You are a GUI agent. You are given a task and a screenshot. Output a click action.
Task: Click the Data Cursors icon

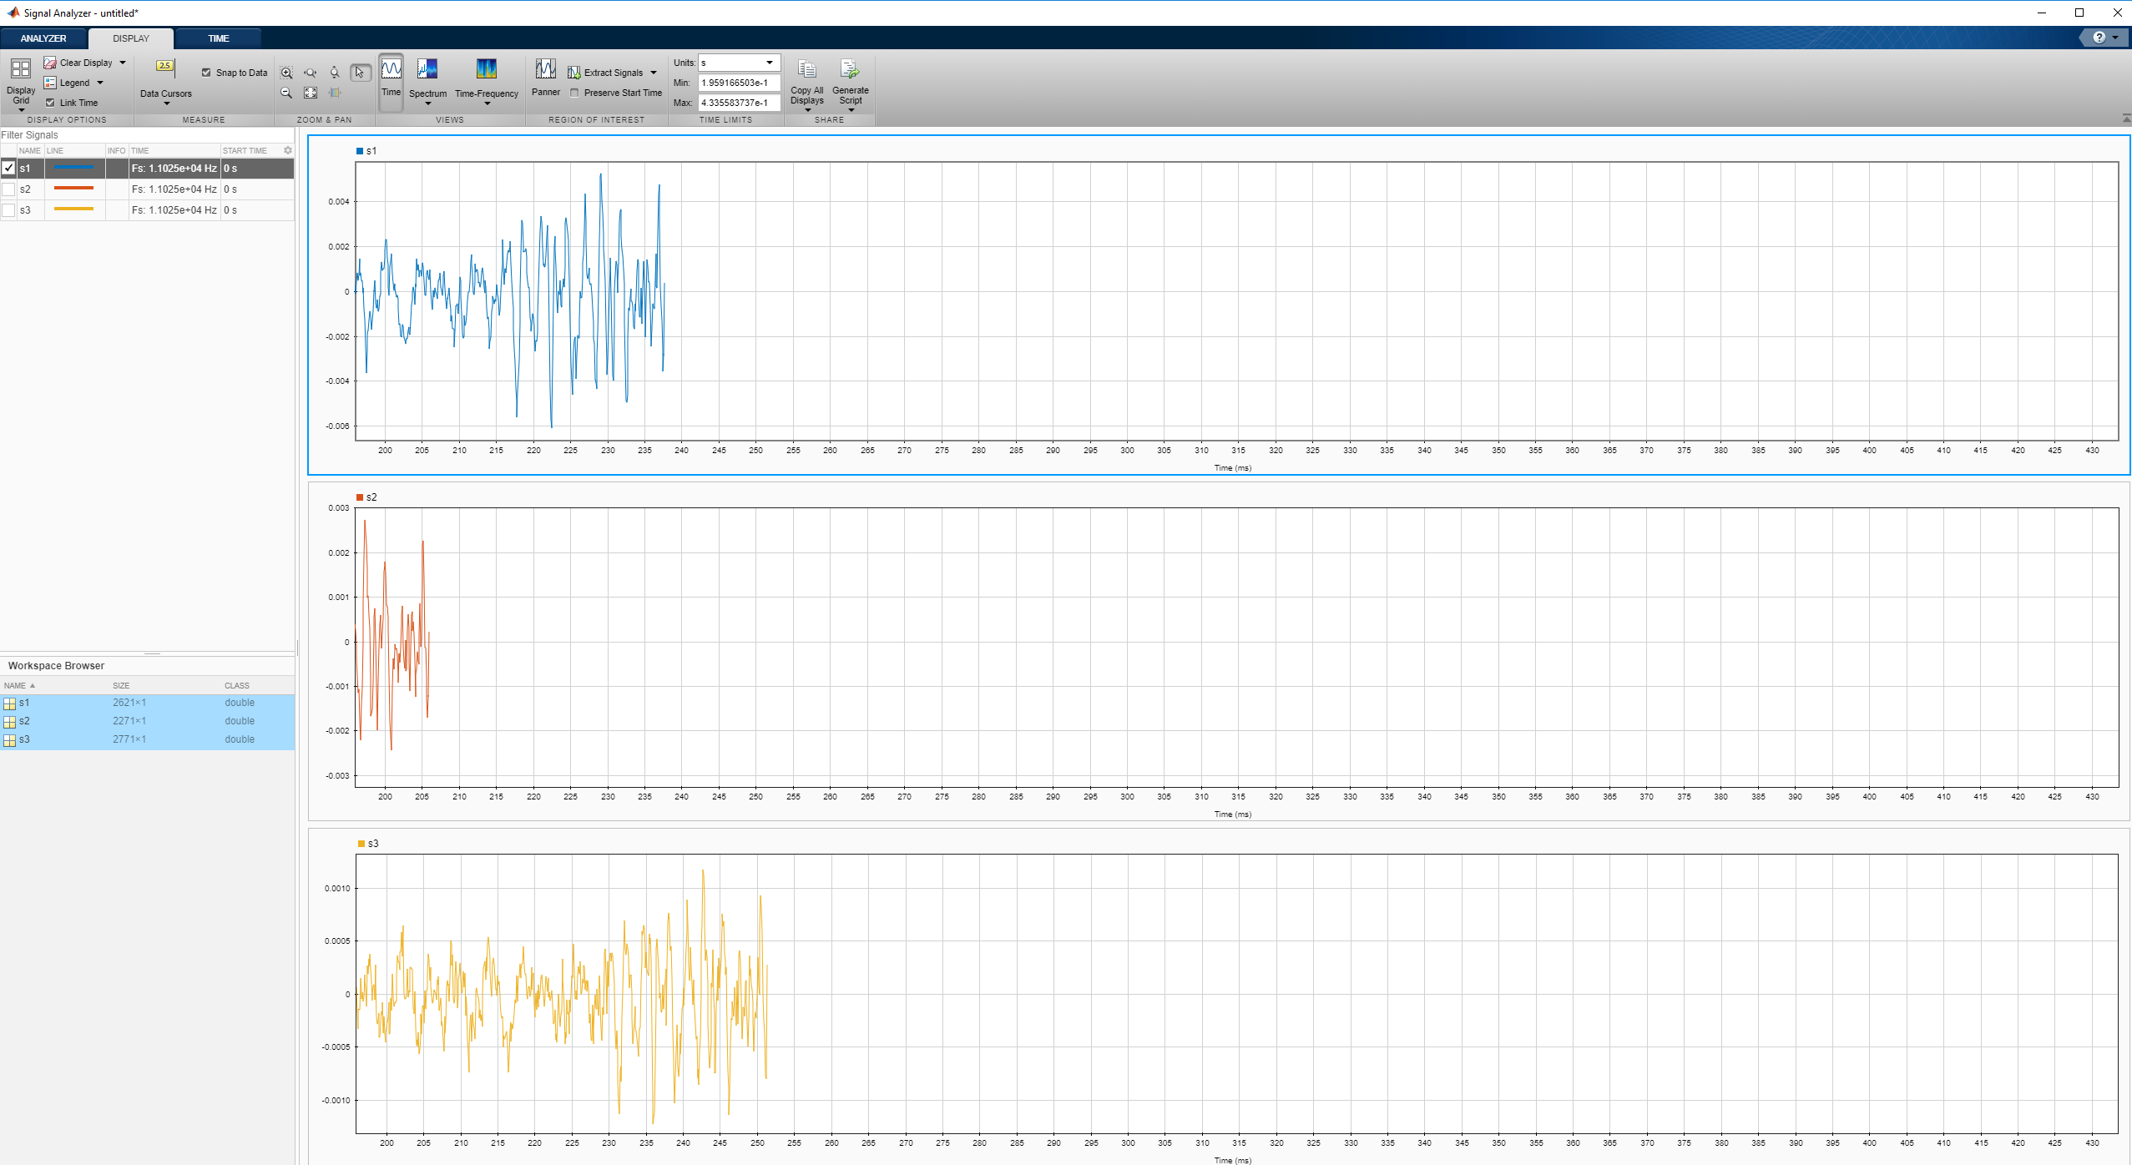pyautogui.click(x=165, y=68)
